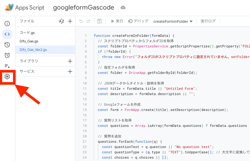
Task: Run the script with 実行 button
Action: [x=117, y=21]
